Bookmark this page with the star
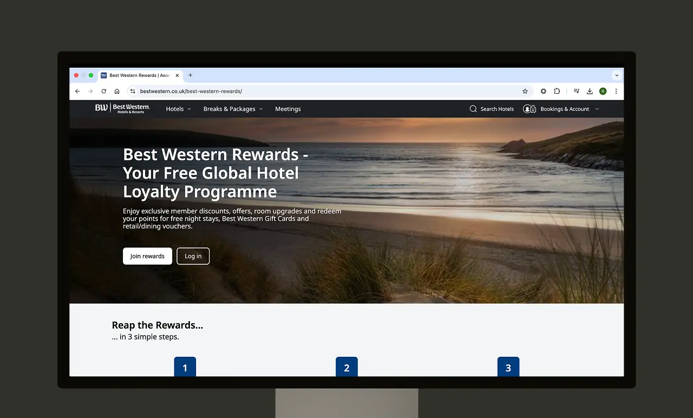693x418 pixels. click(525, 92)
